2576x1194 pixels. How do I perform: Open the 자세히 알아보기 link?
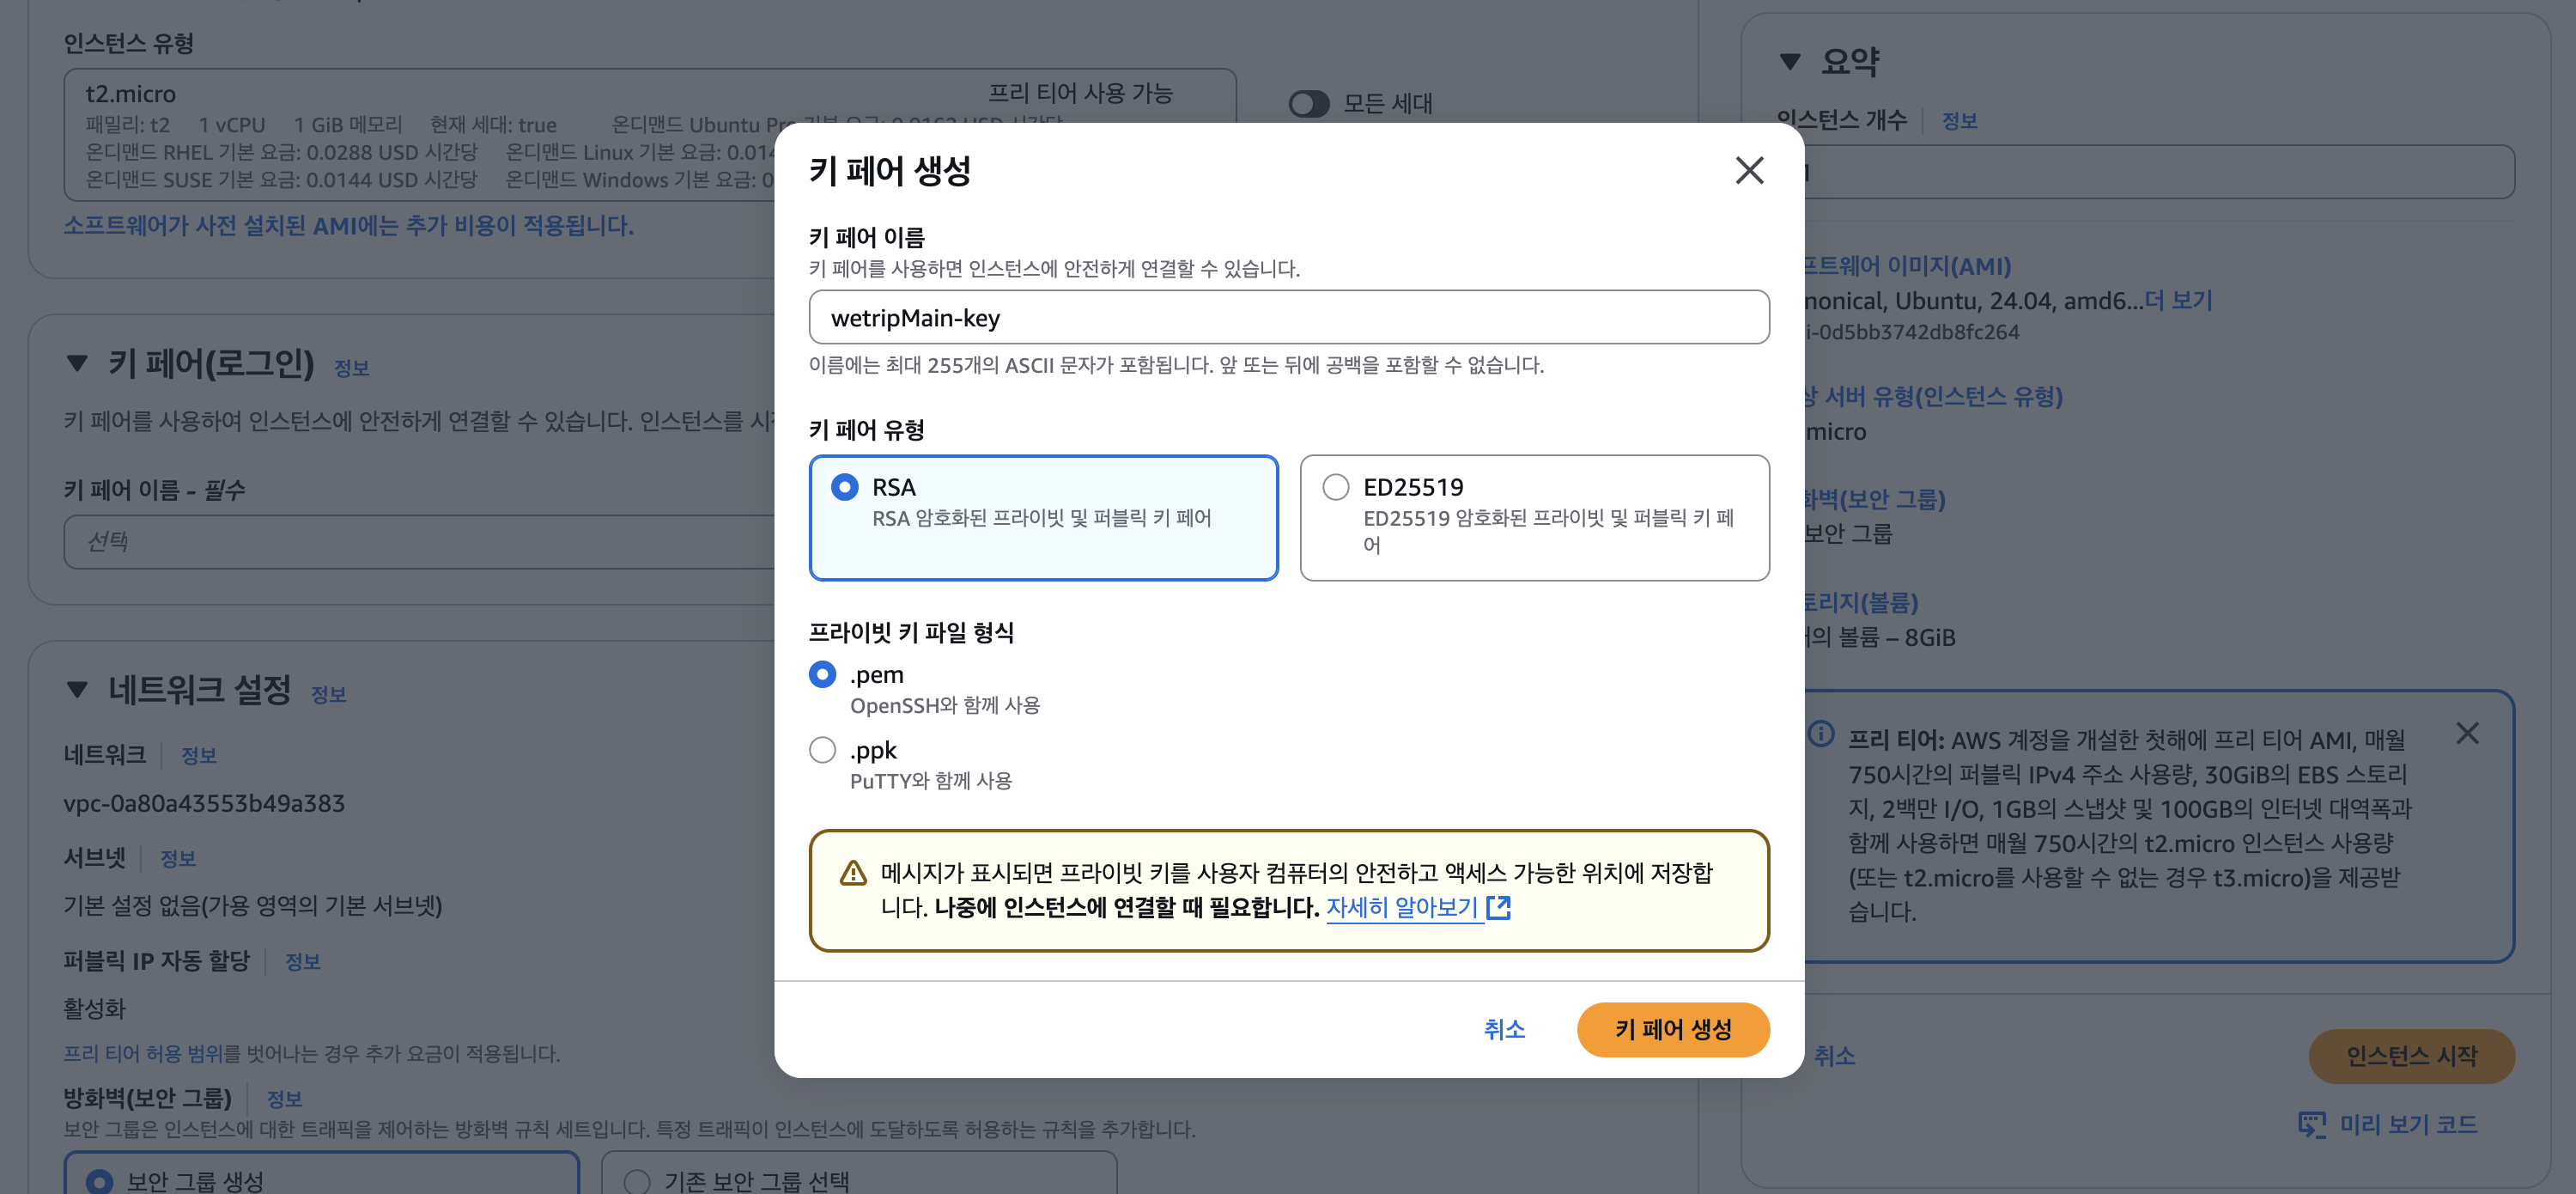tap(1401, 908)
